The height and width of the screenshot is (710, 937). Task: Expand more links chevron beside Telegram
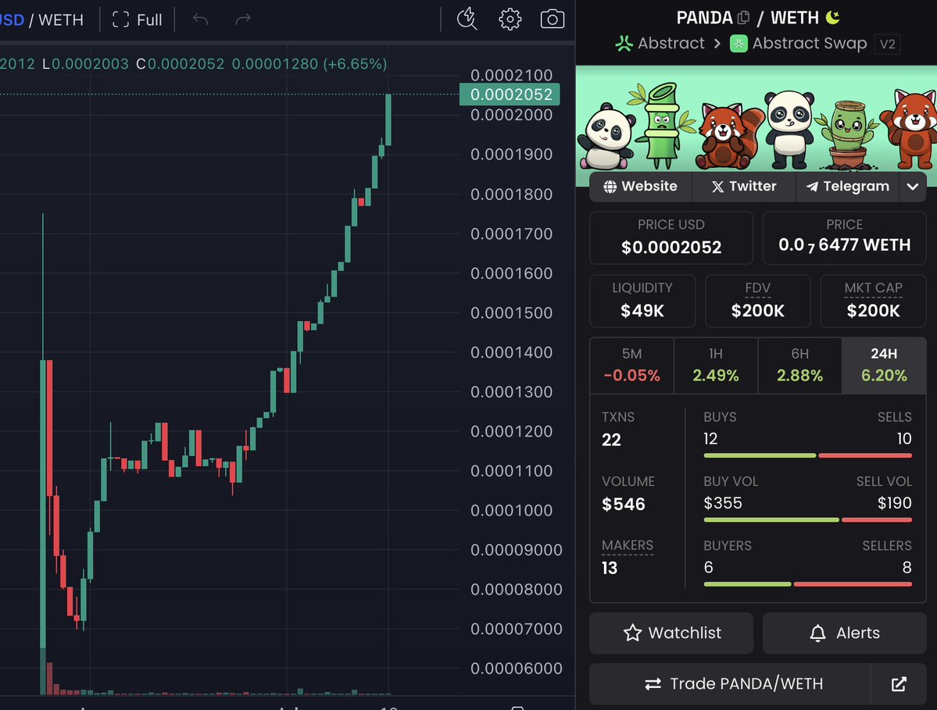coord(913,187)
